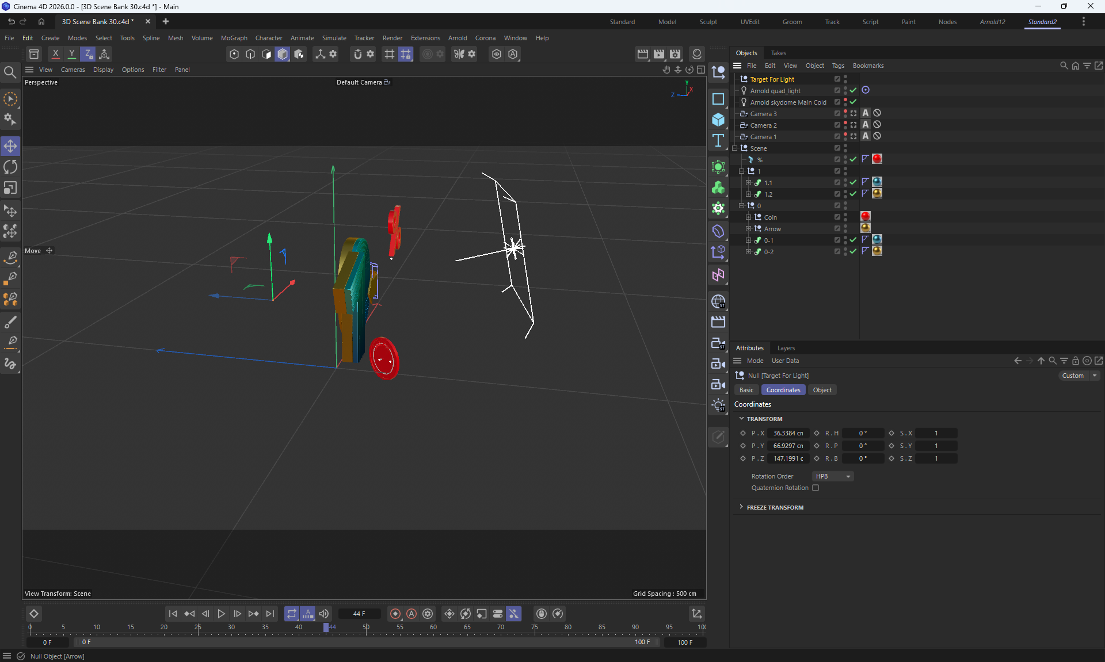Select the Move tool in left toolbar

coord(10,146)
